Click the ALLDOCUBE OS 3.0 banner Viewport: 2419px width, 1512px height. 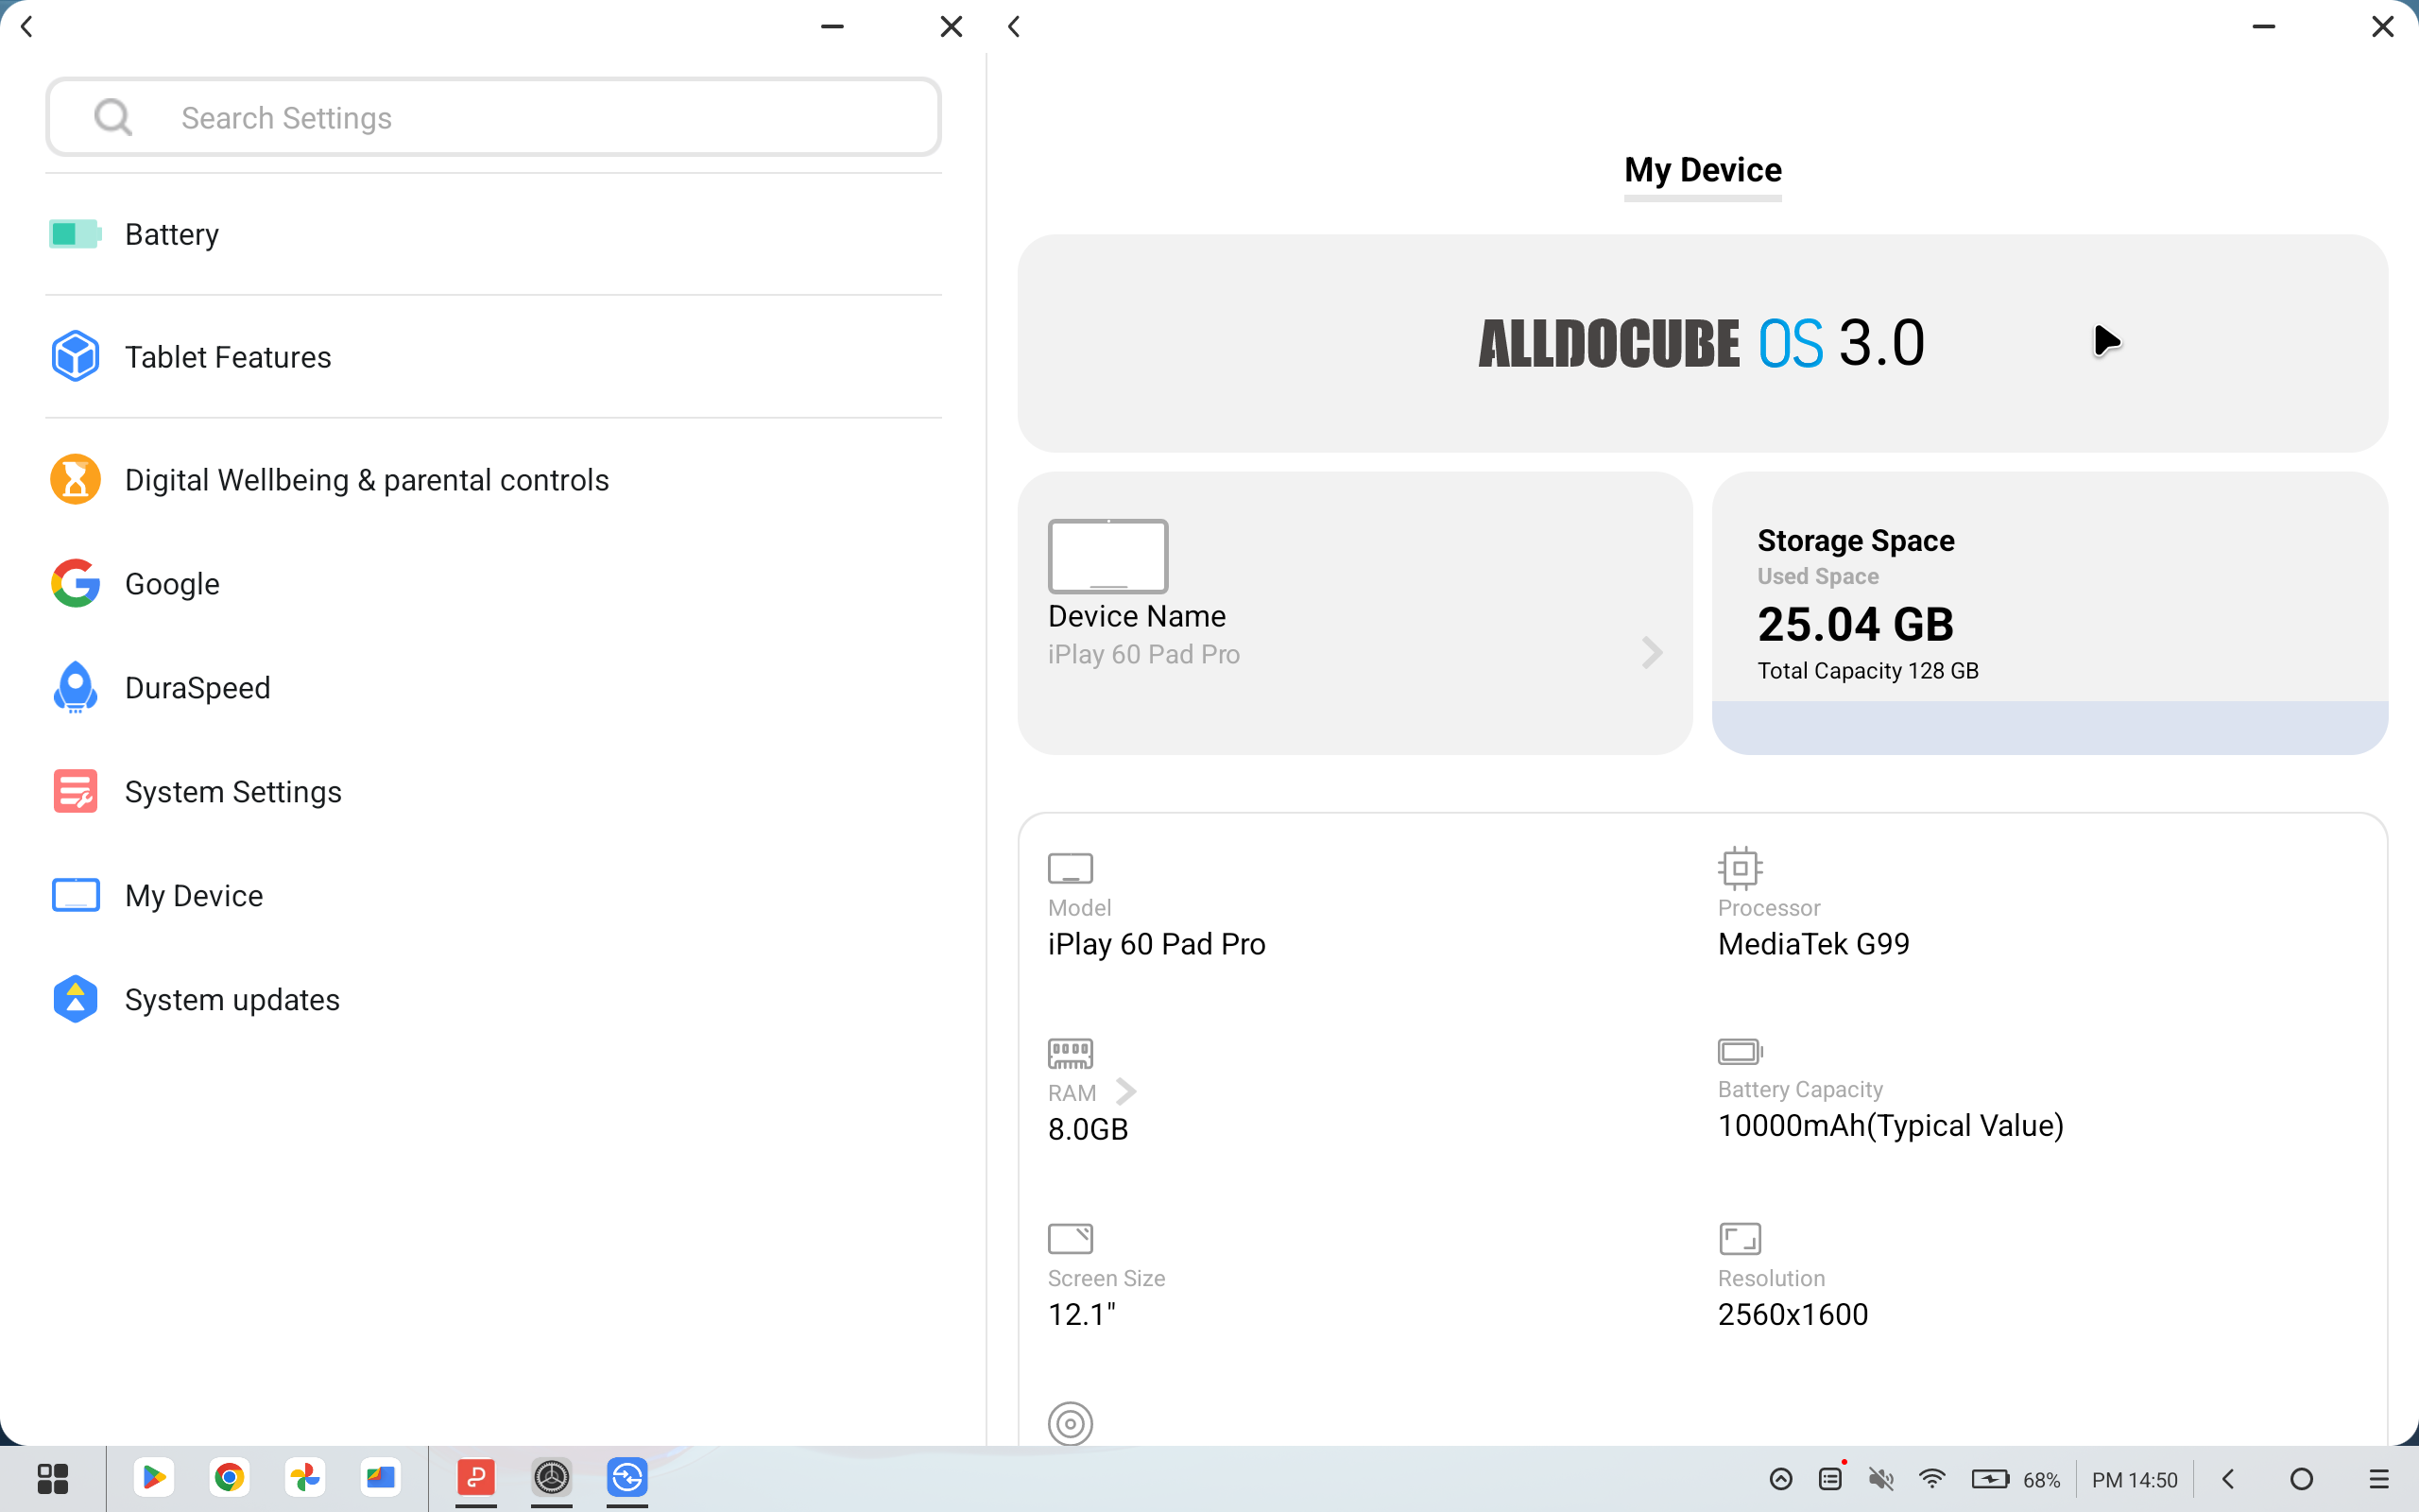[1703, 343]
